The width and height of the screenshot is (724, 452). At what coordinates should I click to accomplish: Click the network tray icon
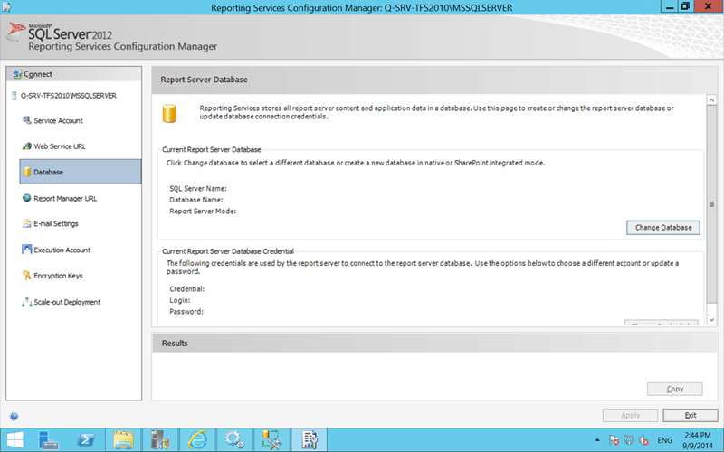(x=628, y=440)
